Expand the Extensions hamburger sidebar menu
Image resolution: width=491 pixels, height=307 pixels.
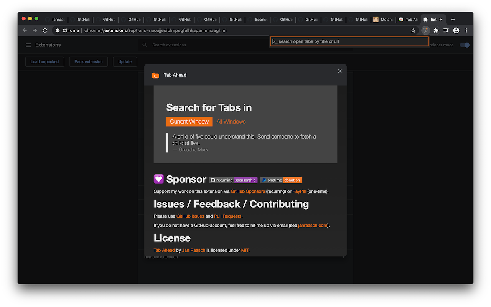click(x=28, y=45)
